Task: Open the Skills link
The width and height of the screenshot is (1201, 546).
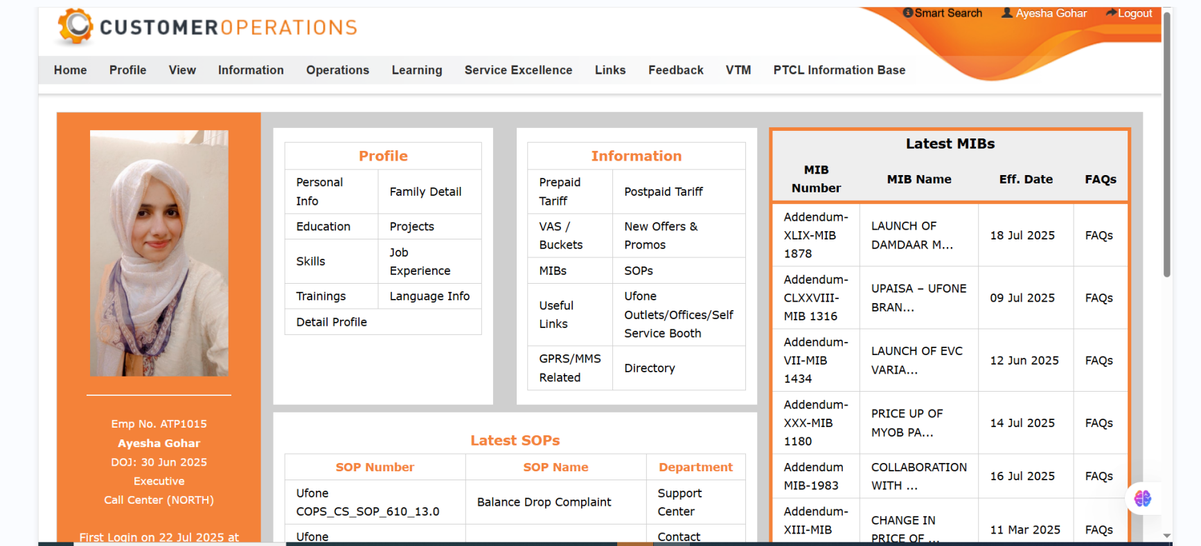Action: [310, 261]
